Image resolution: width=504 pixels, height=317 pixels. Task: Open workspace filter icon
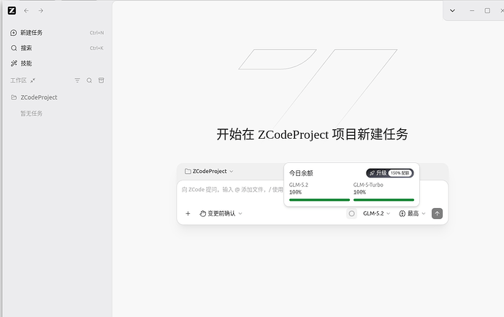tap(77, 80)
